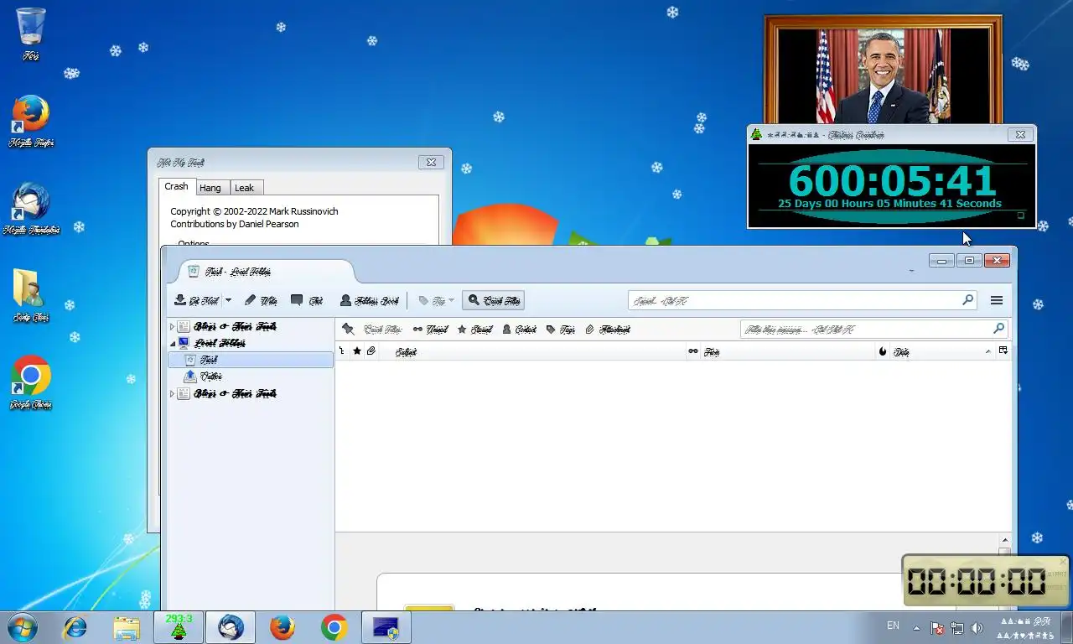Expand the first Blogs & News Feeds account
Image resolution: width=1073 pixels, height=644 pixels.
tap(173, 326)
